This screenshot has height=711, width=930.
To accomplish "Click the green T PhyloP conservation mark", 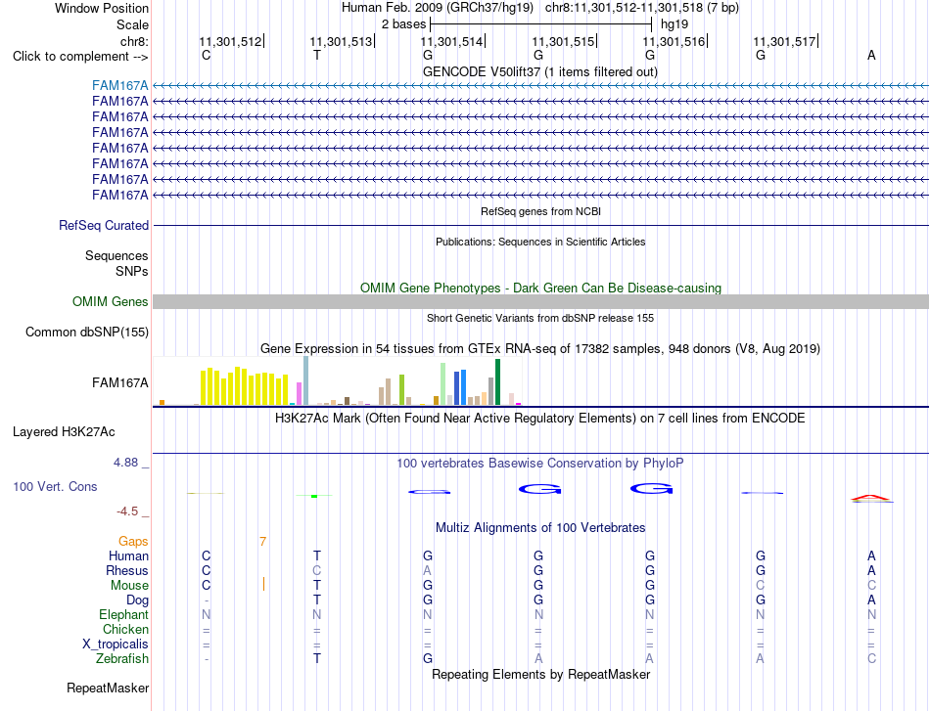I will [x=314, y=496].
